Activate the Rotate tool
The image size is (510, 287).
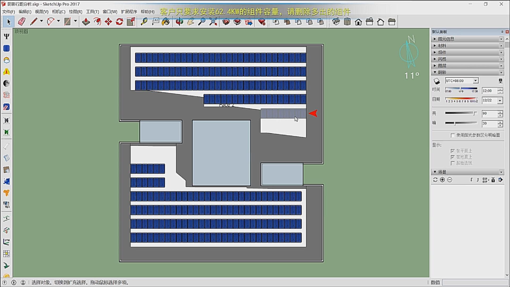pos(120,22)
